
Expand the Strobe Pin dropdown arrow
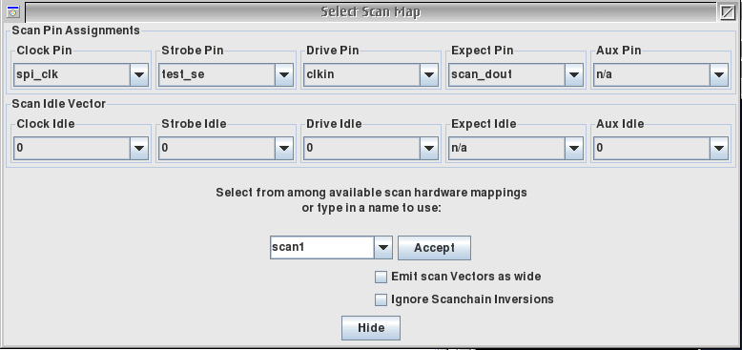[284, 74]
